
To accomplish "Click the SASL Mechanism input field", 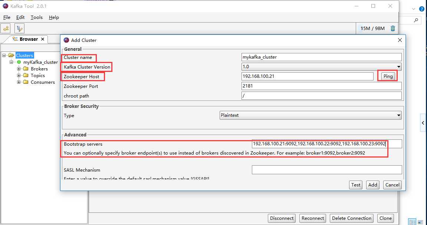I will (x=327, y=170).
